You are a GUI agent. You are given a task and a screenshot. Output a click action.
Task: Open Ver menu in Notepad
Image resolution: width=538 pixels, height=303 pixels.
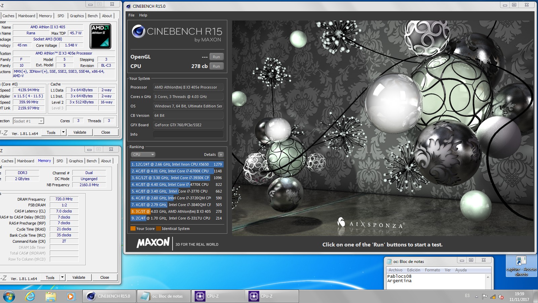click(448, 270)
